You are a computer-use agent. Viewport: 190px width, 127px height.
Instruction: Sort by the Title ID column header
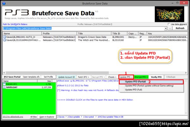click(x=119, y=33)
